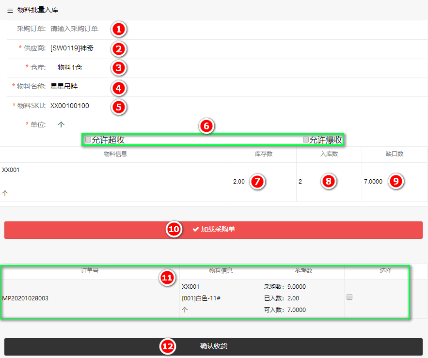Open the hamburger menu icon
This screenshot has width=428, height=358.
coord(10,10)
